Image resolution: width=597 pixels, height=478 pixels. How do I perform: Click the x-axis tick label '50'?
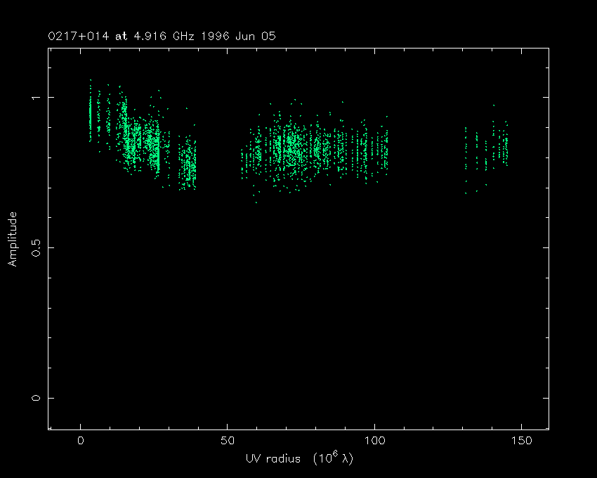click(x=227, y=441)
